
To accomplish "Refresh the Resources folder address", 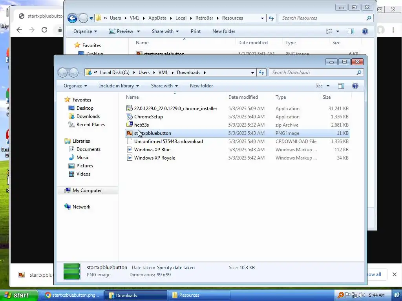I will click(x=271, y=18).
